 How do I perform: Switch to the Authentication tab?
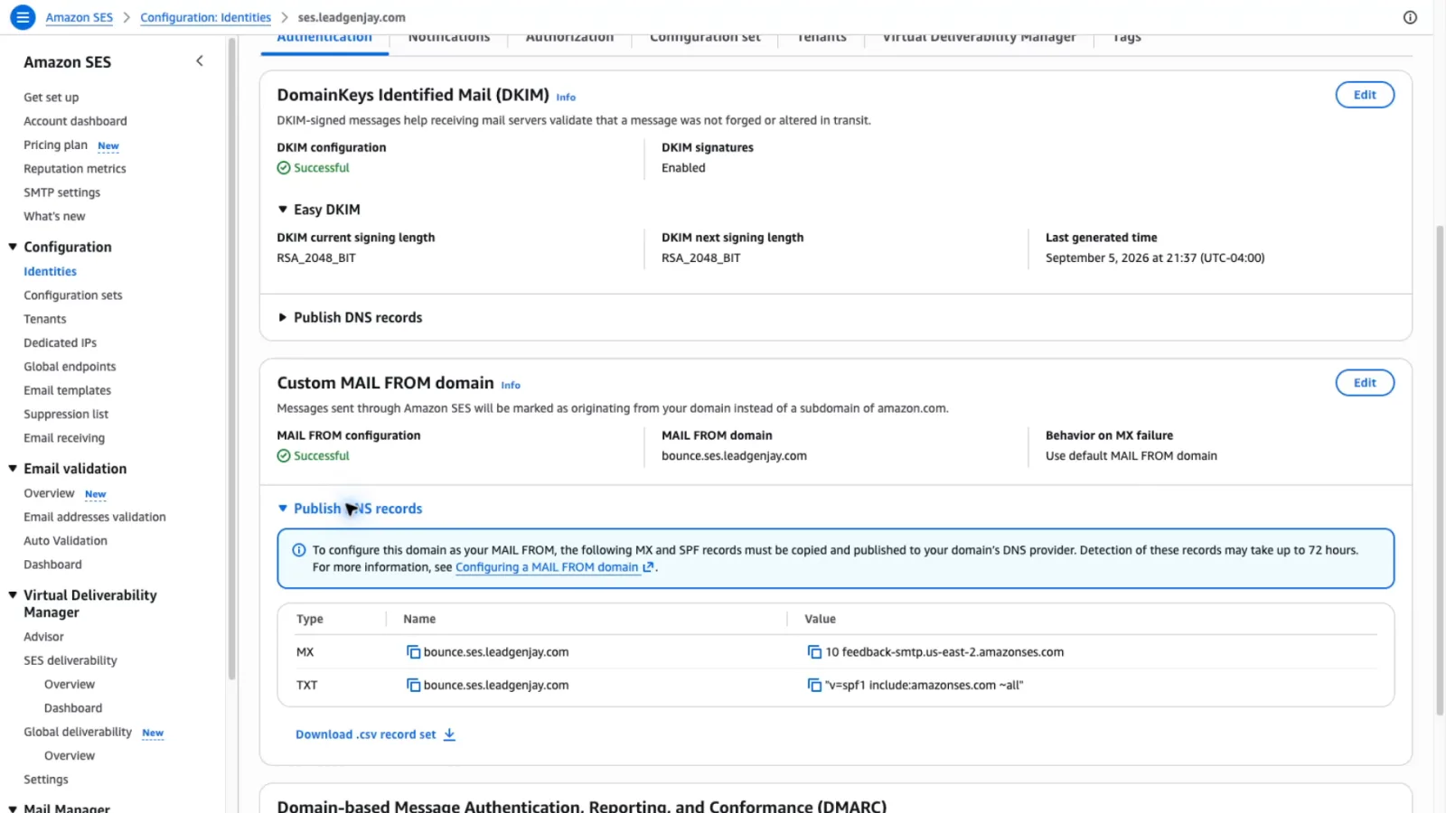[324, 38]
